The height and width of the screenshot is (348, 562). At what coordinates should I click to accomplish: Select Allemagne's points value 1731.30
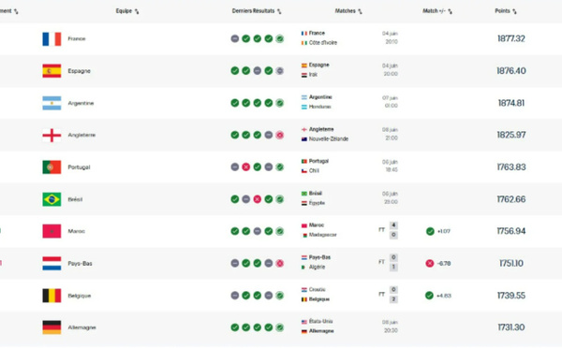511,327
